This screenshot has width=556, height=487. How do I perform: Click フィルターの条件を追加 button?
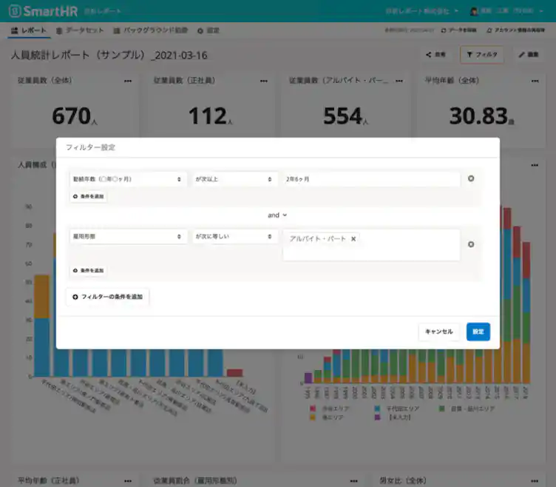[x=108, y=297]
